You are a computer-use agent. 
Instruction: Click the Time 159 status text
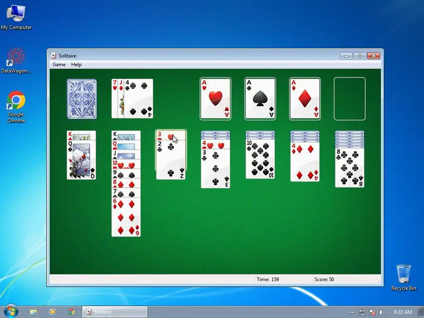coord(268,279)
